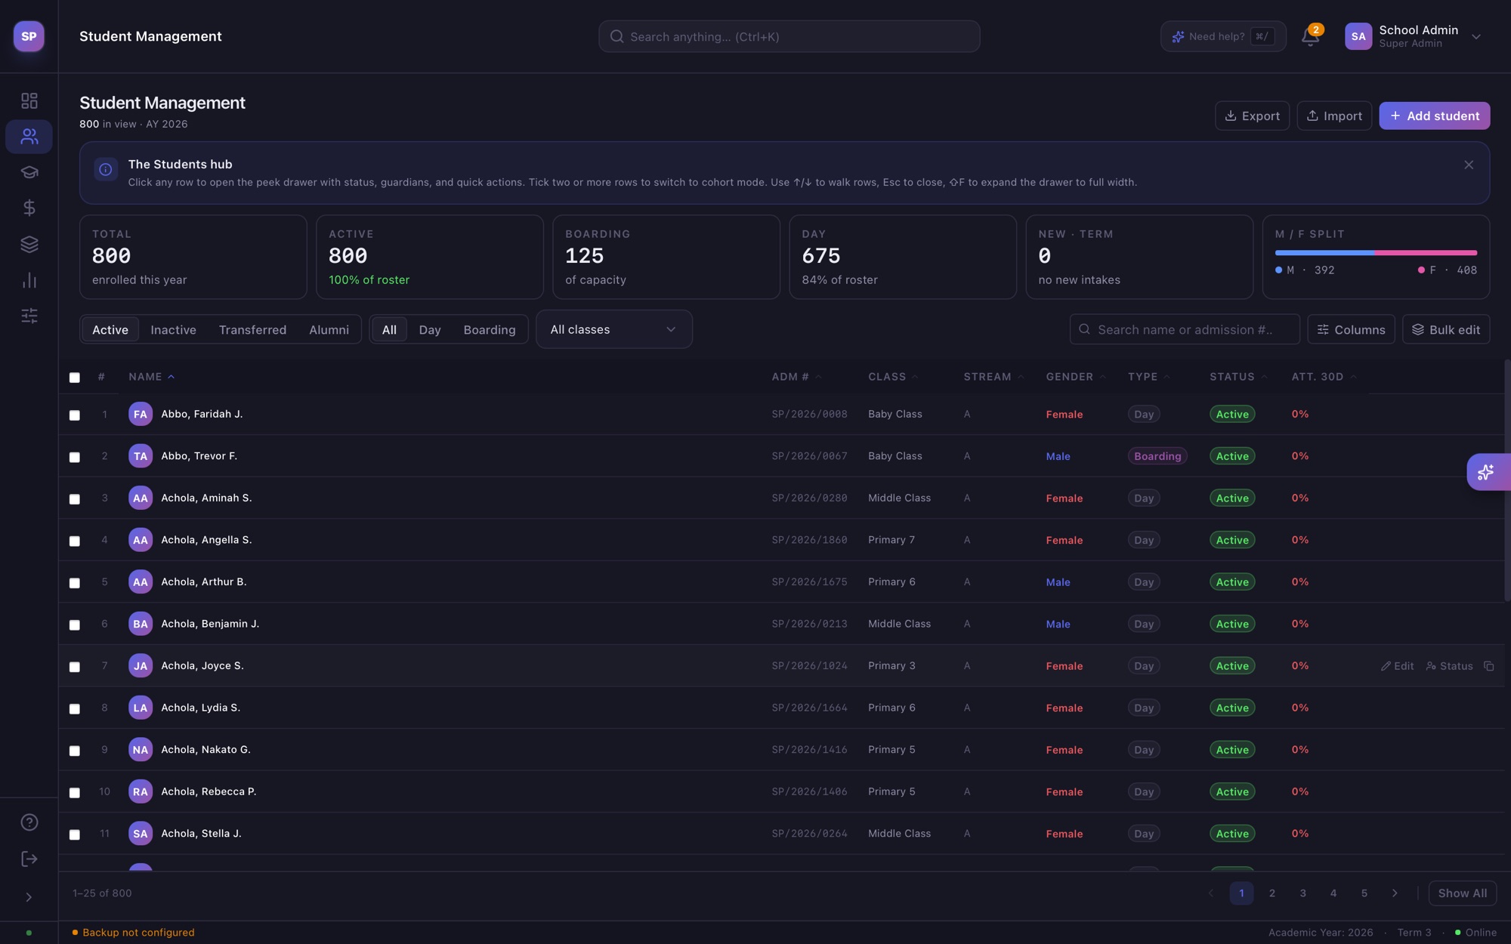Open the dashboard grid icon in sidebar

(29, 100)
